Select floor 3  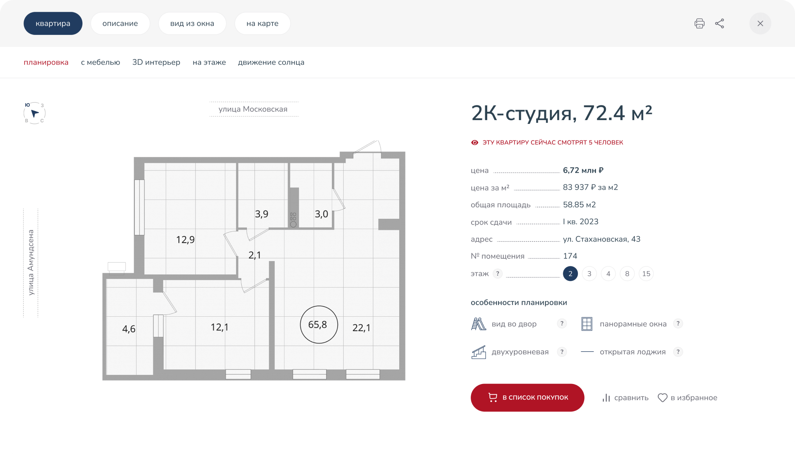[589, 274]
